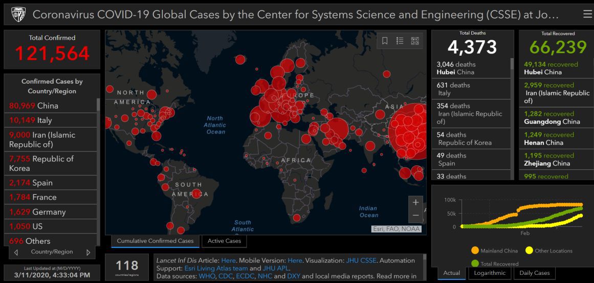Click the Johns Hopkins shield logo
Screen dimensions: 594x283
pos(17,14)
